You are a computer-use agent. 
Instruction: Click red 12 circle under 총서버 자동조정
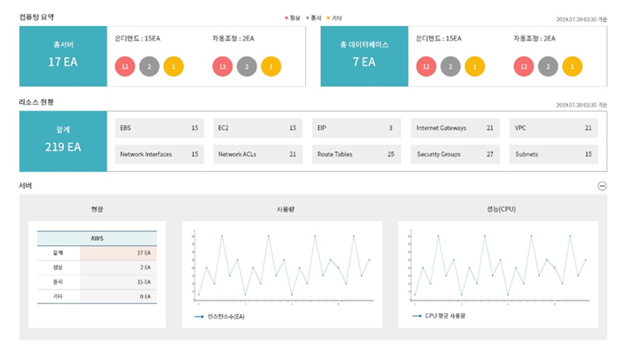coord(223,66)
